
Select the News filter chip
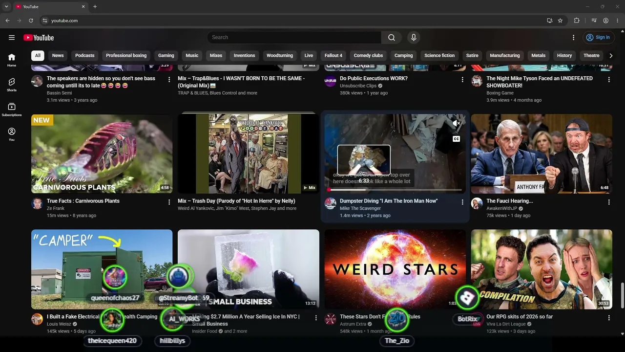tap(58, 56)
